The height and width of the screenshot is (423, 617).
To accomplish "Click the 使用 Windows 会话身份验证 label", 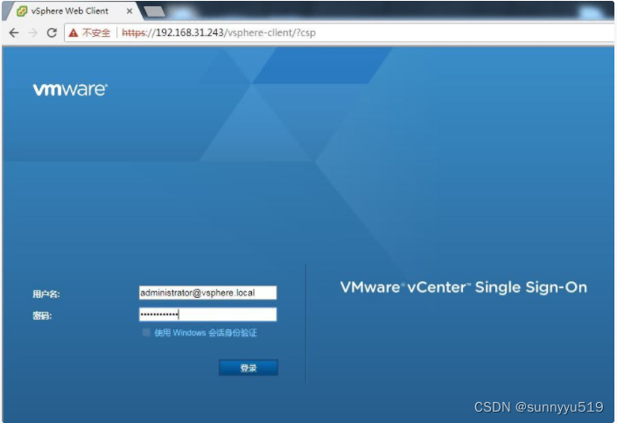I will click(x=206, y=333).
